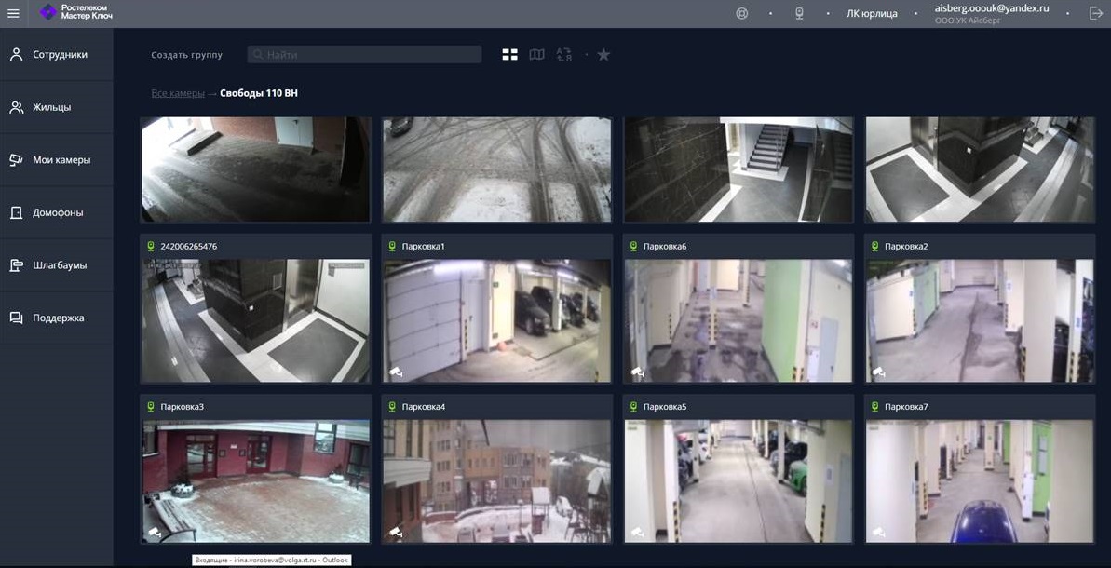The width and height of the screenshot is (1111, 568).
Task: Click the Outlook tooltip in the taskbar
Action: click(x=271, y=560)
